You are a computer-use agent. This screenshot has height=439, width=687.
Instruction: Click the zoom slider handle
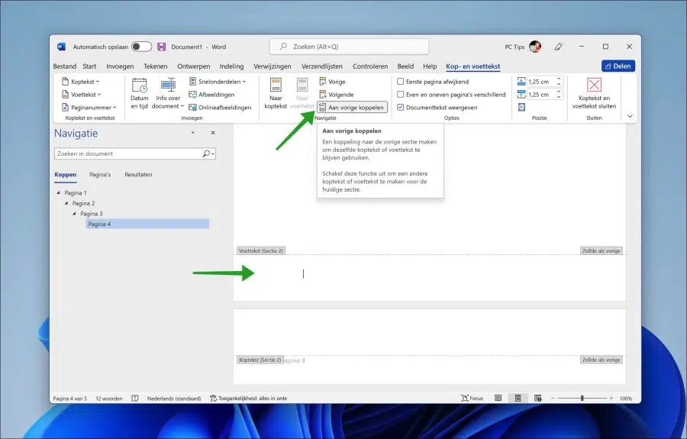coord(582,399)
